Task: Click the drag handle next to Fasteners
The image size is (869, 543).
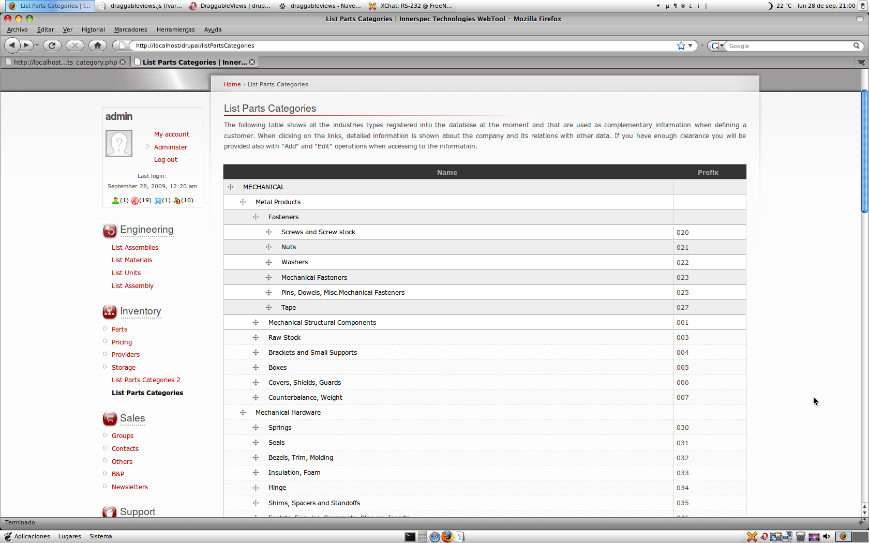Action: (256, 217)
